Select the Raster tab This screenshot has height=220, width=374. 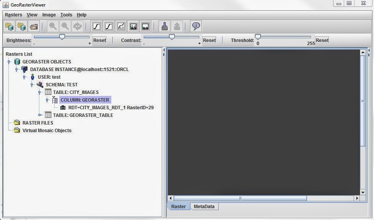(x=179, y=206)
